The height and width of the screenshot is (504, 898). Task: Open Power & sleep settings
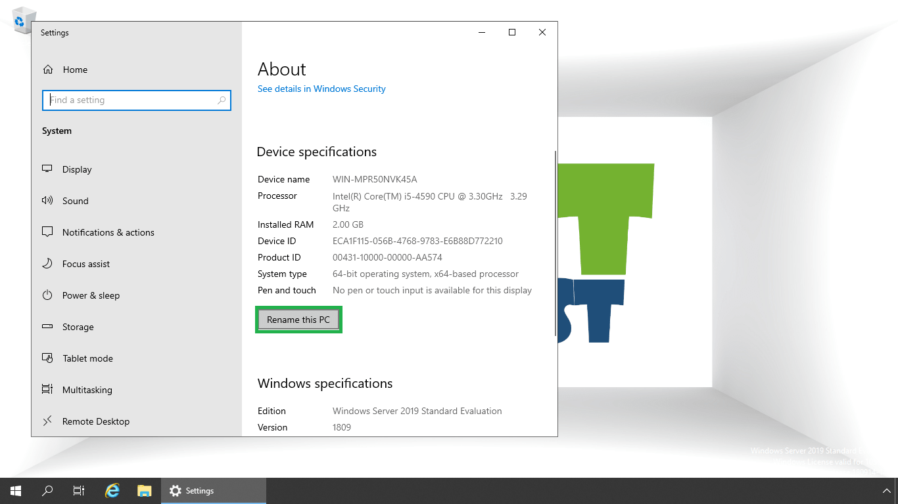pyautogui.click(x=137, y=295)
